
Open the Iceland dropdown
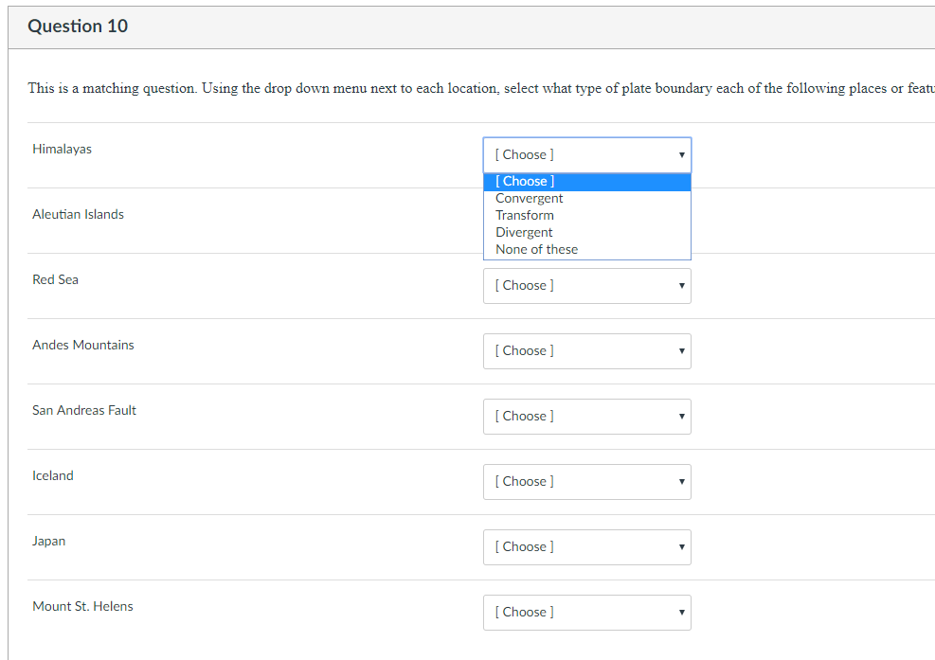pyautogui.click(x=586, y=482)
